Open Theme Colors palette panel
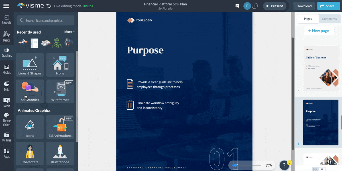 (x=7, y=119)
